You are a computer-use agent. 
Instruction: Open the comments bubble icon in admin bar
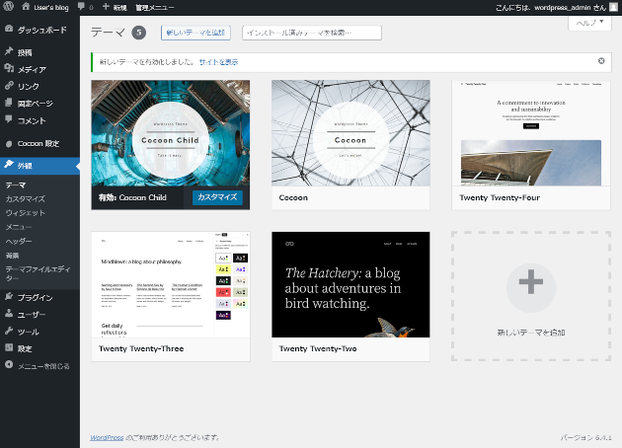(81, 7)
